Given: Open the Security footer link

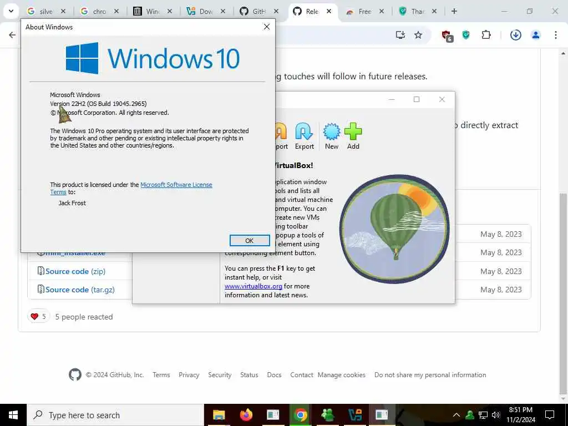Looking at the screenshot, I should click(220, 375).
